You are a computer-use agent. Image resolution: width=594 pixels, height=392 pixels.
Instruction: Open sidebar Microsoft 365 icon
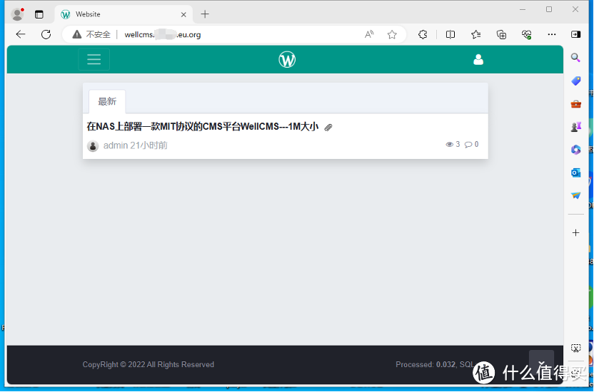tap(576, 150)
